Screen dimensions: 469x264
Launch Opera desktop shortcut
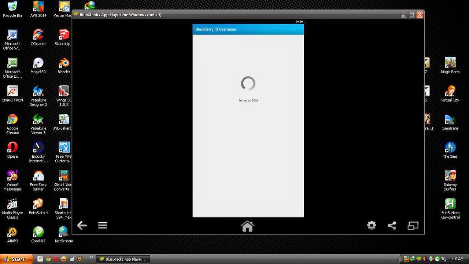[12, 150]
